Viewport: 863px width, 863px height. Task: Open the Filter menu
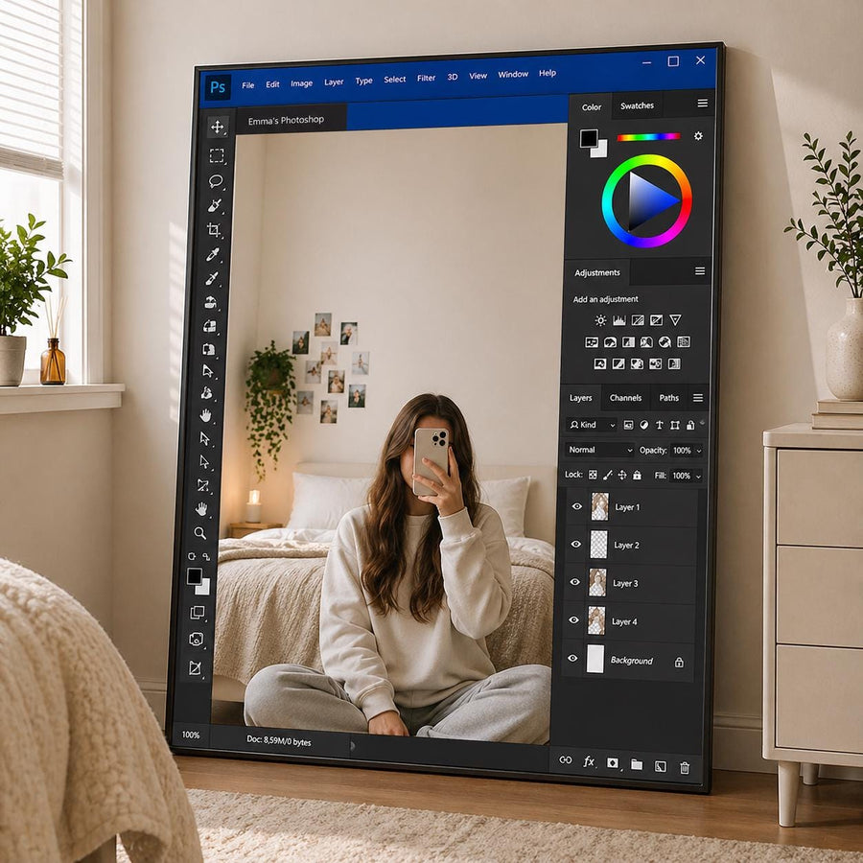pyautogui.click(x=426, y=79)
